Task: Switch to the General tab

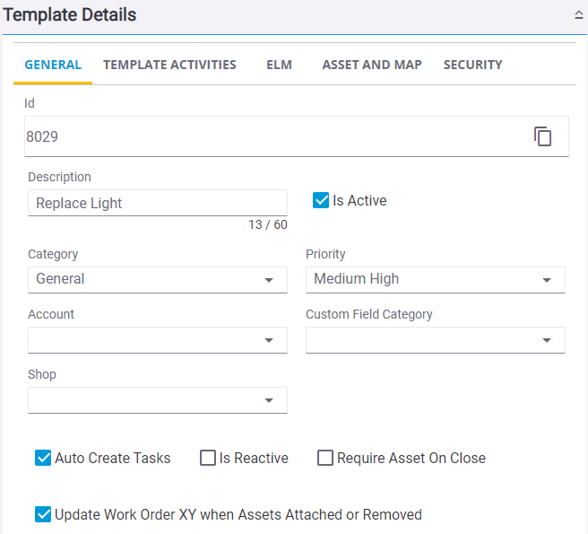Action: 53,65
